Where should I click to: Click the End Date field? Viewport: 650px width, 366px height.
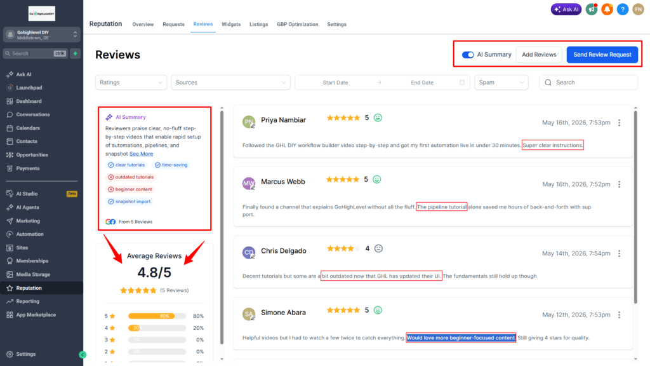pyautogui.click(x=422, y=83)
